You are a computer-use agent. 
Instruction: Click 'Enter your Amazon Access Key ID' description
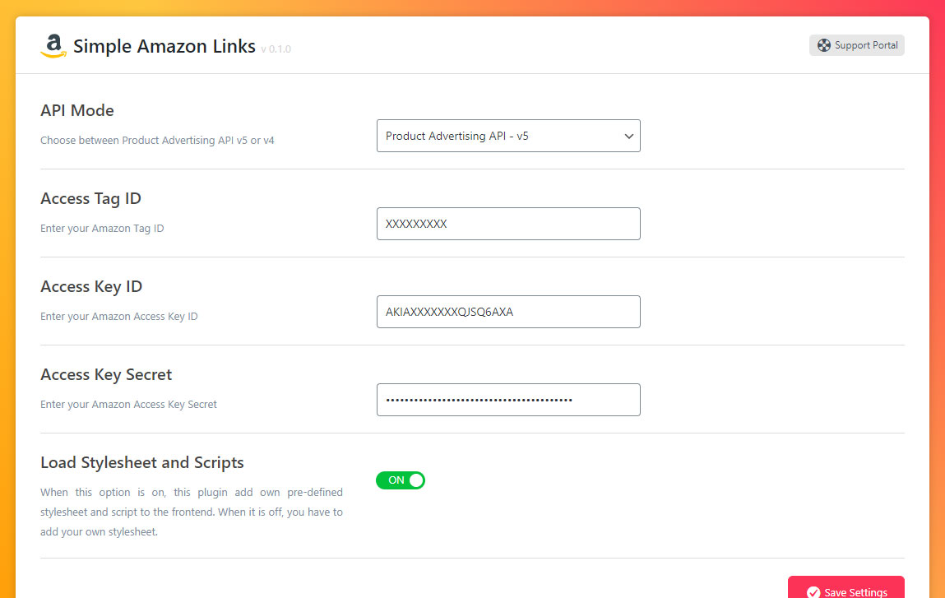118,317
